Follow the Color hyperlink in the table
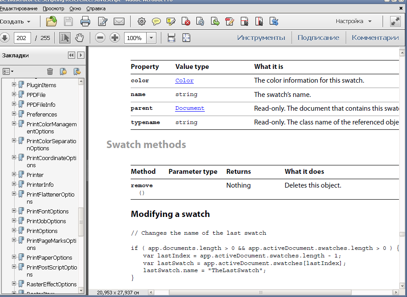Screen dimensions: 407x297 (x=184, y=80)
